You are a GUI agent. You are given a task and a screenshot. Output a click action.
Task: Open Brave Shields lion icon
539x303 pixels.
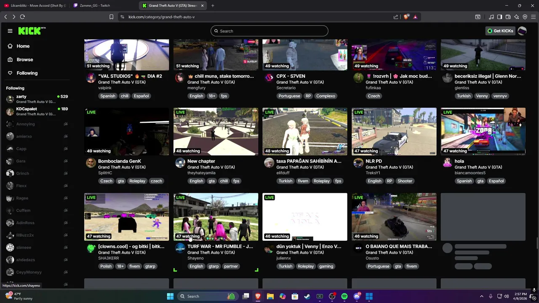click(x=406, y=17)
